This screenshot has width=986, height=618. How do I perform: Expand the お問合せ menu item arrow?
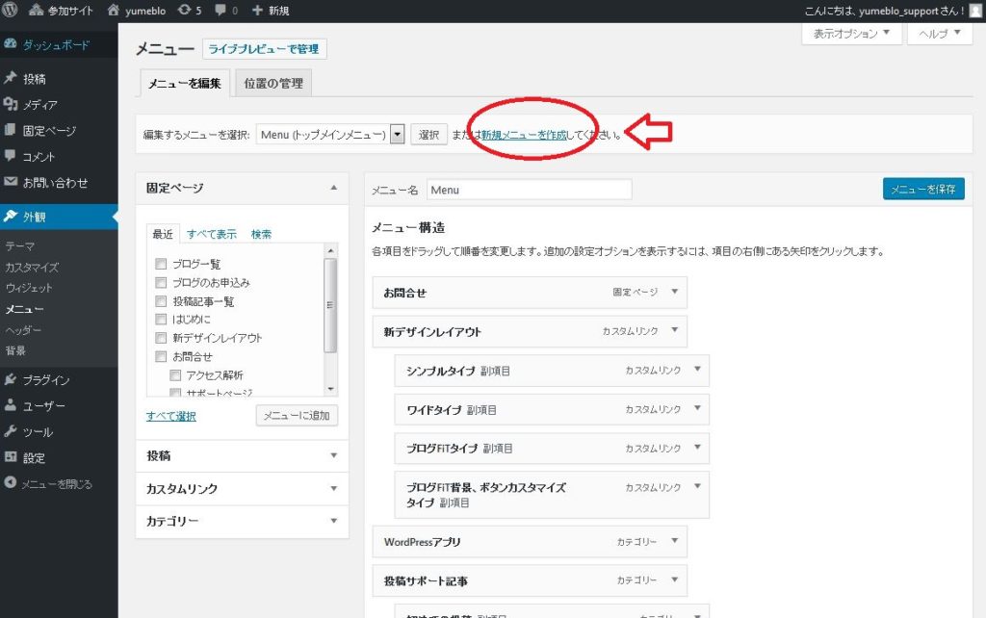(675, 292)
